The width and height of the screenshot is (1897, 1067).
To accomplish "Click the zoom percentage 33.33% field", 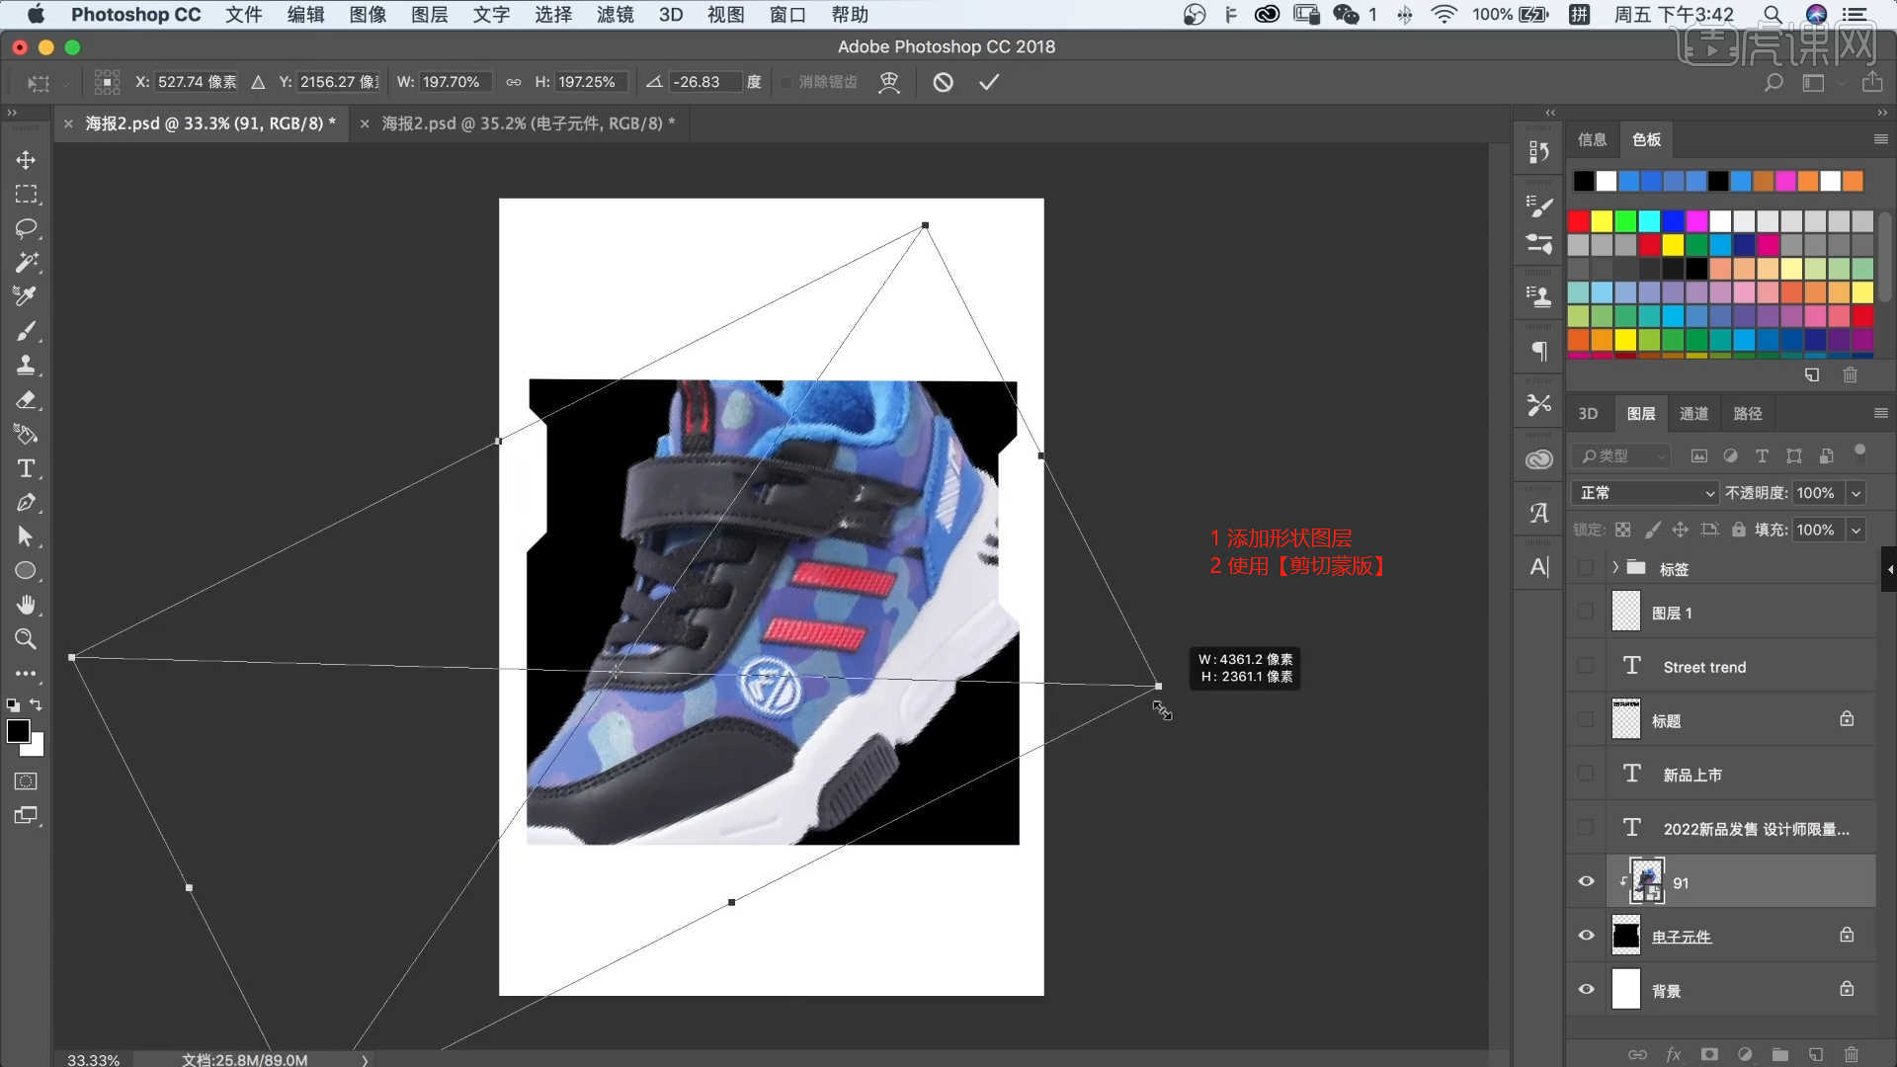I will pos(93,1060).
